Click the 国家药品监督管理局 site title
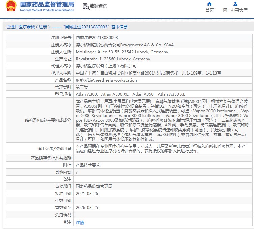254x229 pixels. point(47,5)
